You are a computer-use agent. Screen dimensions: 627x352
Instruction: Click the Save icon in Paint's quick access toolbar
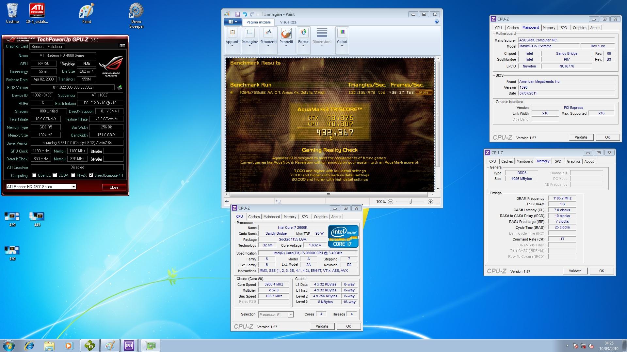click(237, 14)
